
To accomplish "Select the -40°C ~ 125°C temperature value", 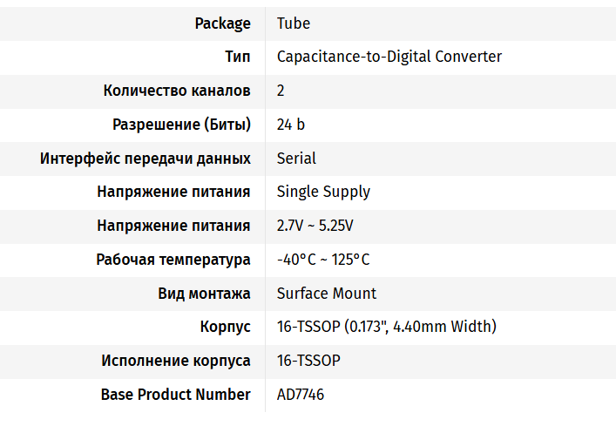I will 323,260.
